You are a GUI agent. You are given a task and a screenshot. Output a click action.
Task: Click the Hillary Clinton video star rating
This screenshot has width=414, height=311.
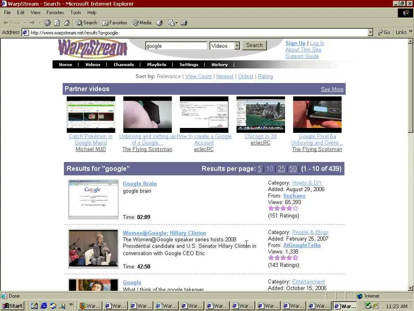point(283,258)
